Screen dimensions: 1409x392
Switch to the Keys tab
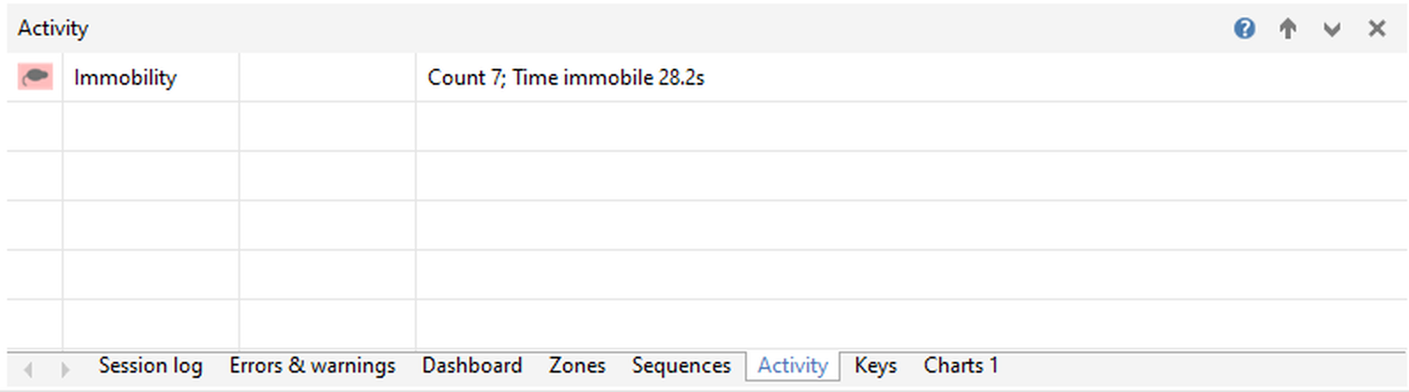click(875, 366)
